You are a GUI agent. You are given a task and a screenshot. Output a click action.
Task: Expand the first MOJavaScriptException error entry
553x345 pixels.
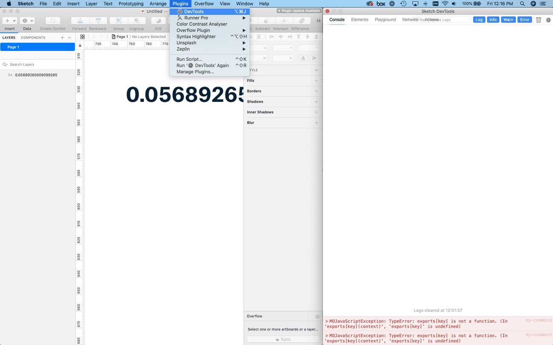point(327,322)
